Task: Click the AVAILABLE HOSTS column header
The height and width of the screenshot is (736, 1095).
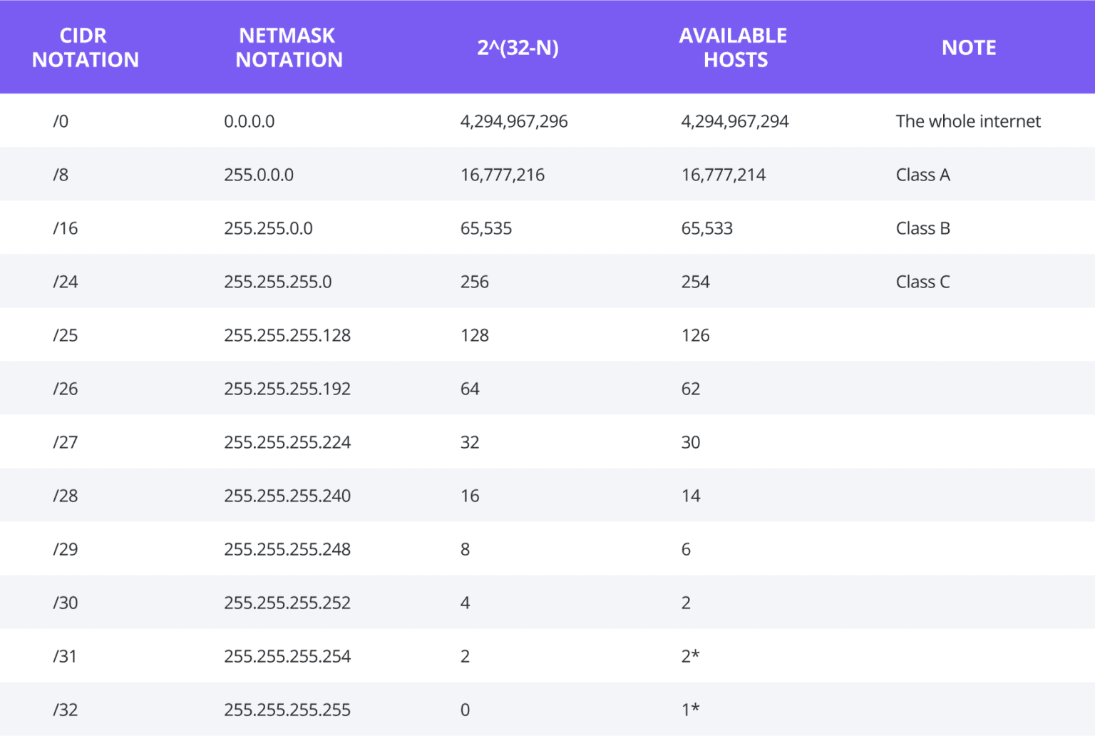Action: 733,47
